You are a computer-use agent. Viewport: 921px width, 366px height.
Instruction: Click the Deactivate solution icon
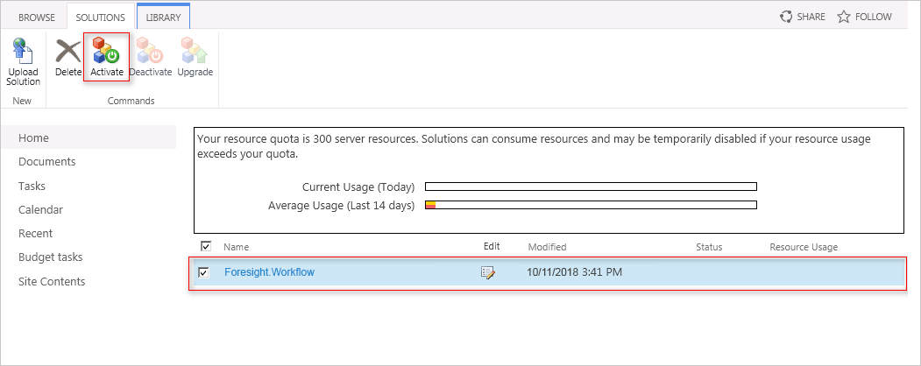[150, 51]
